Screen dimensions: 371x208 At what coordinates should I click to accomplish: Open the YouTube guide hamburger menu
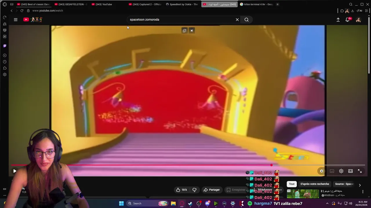click(x=16, y=20)
